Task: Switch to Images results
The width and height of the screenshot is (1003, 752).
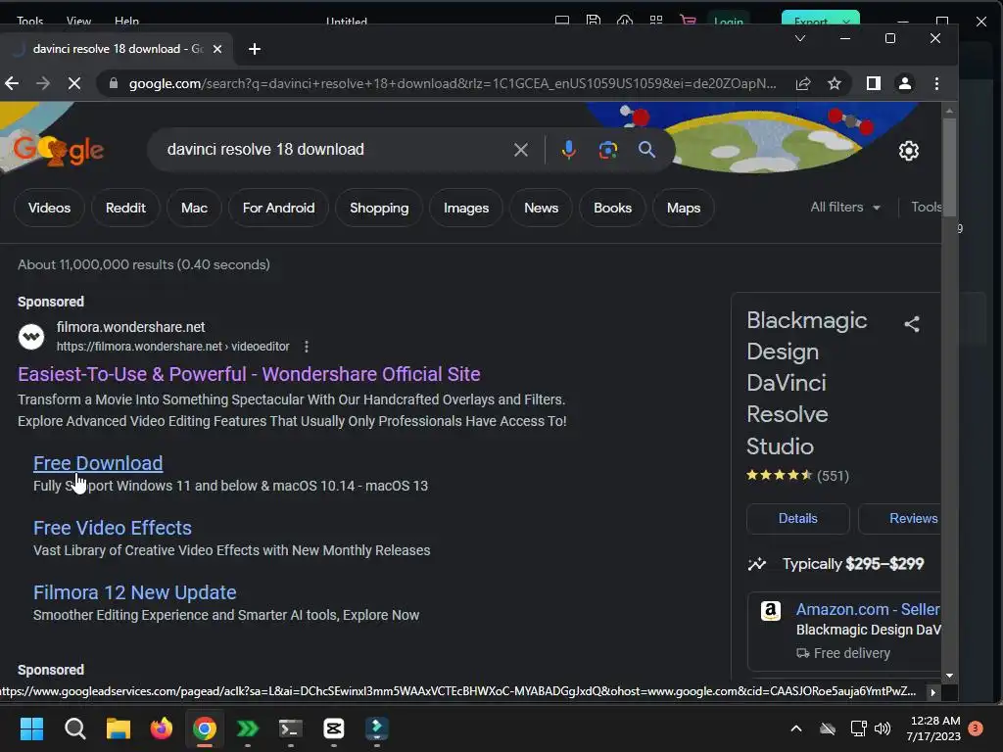Action: pyautogui.click(x=465, y=208)
